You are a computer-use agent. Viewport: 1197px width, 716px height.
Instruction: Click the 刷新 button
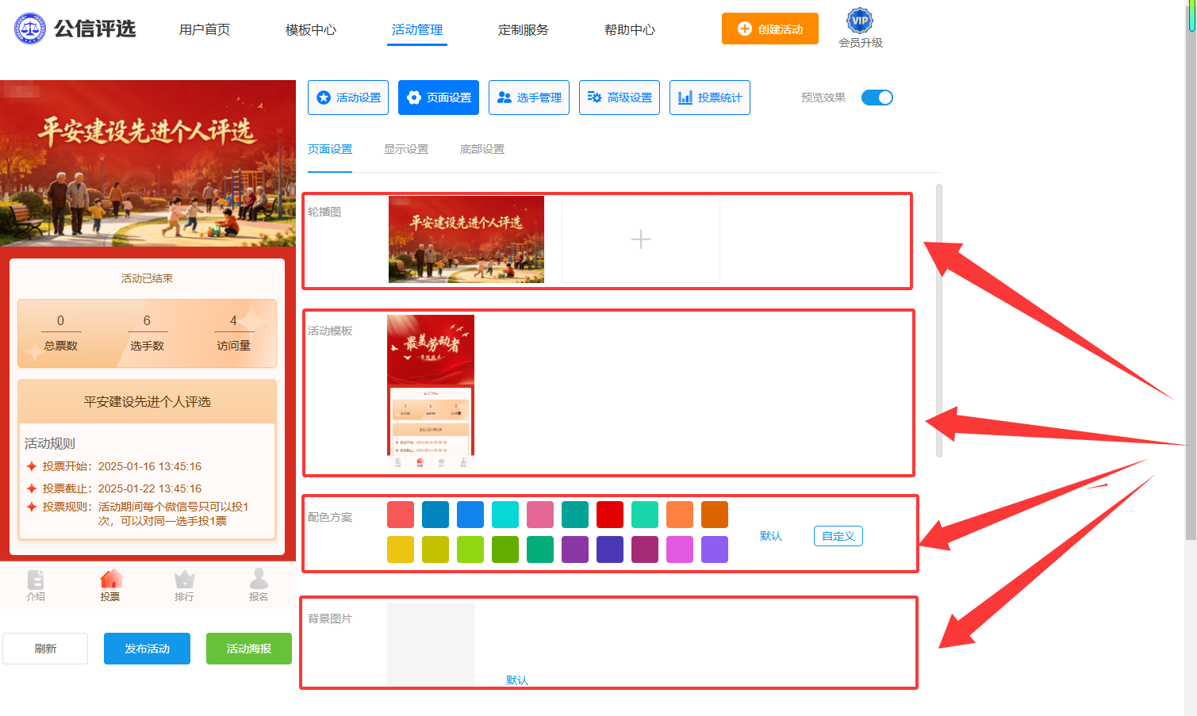[x=45, y=649]
